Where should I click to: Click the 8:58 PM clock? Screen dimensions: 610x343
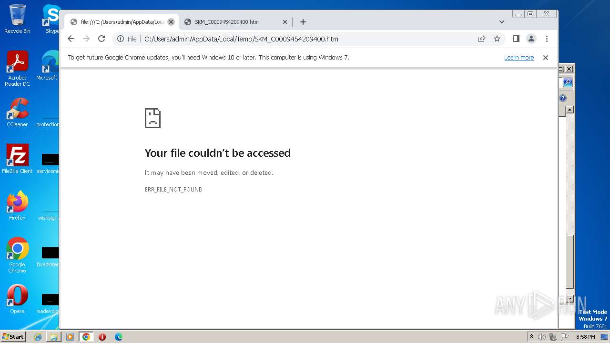pos(585,337)
